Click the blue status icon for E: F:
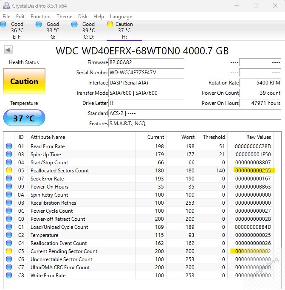285x290 pixels. [x=3, y=24]
